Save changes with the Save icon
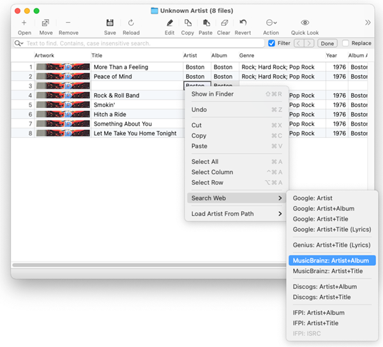Viewport: 383px width, 347px height. tap(110, 23)
